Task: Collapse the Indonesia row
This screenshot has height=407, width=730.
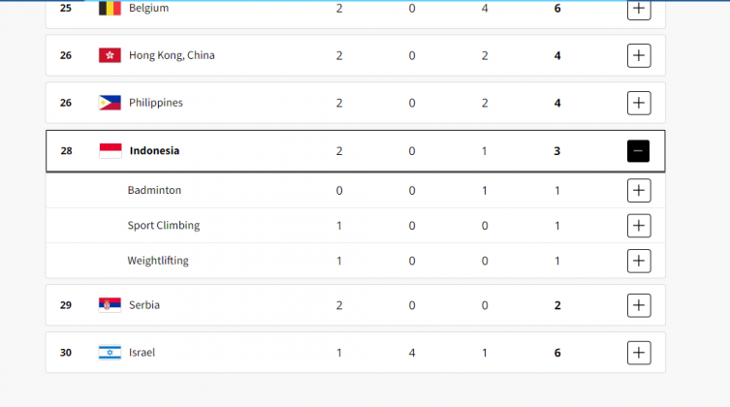Action: (x=638, y=151)
